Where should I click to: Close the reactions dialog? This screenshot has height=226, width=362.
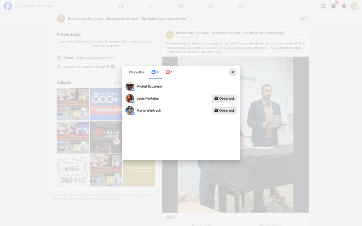(233, 72)
